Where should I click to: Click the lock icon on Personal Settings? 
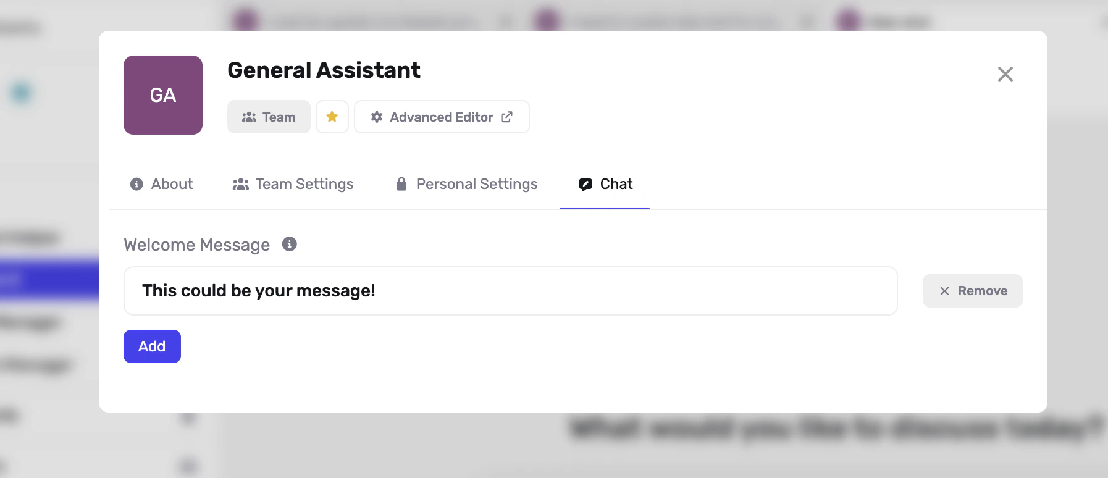401,183
